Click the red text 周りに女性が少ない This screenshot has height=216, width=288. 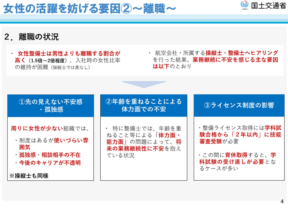coord(37,129)
